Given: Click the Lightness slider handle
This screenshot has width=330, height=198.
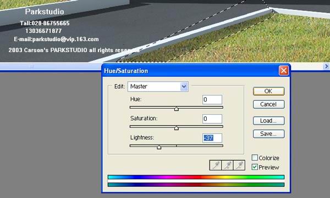Looking at the screenshot, I should [x=159, y=147].
